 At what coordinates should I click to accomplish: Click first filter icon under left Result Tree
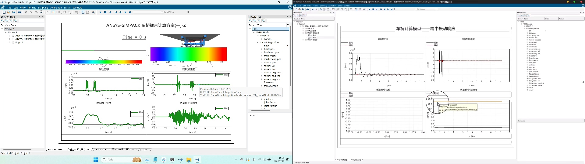(x=250, y=21)
